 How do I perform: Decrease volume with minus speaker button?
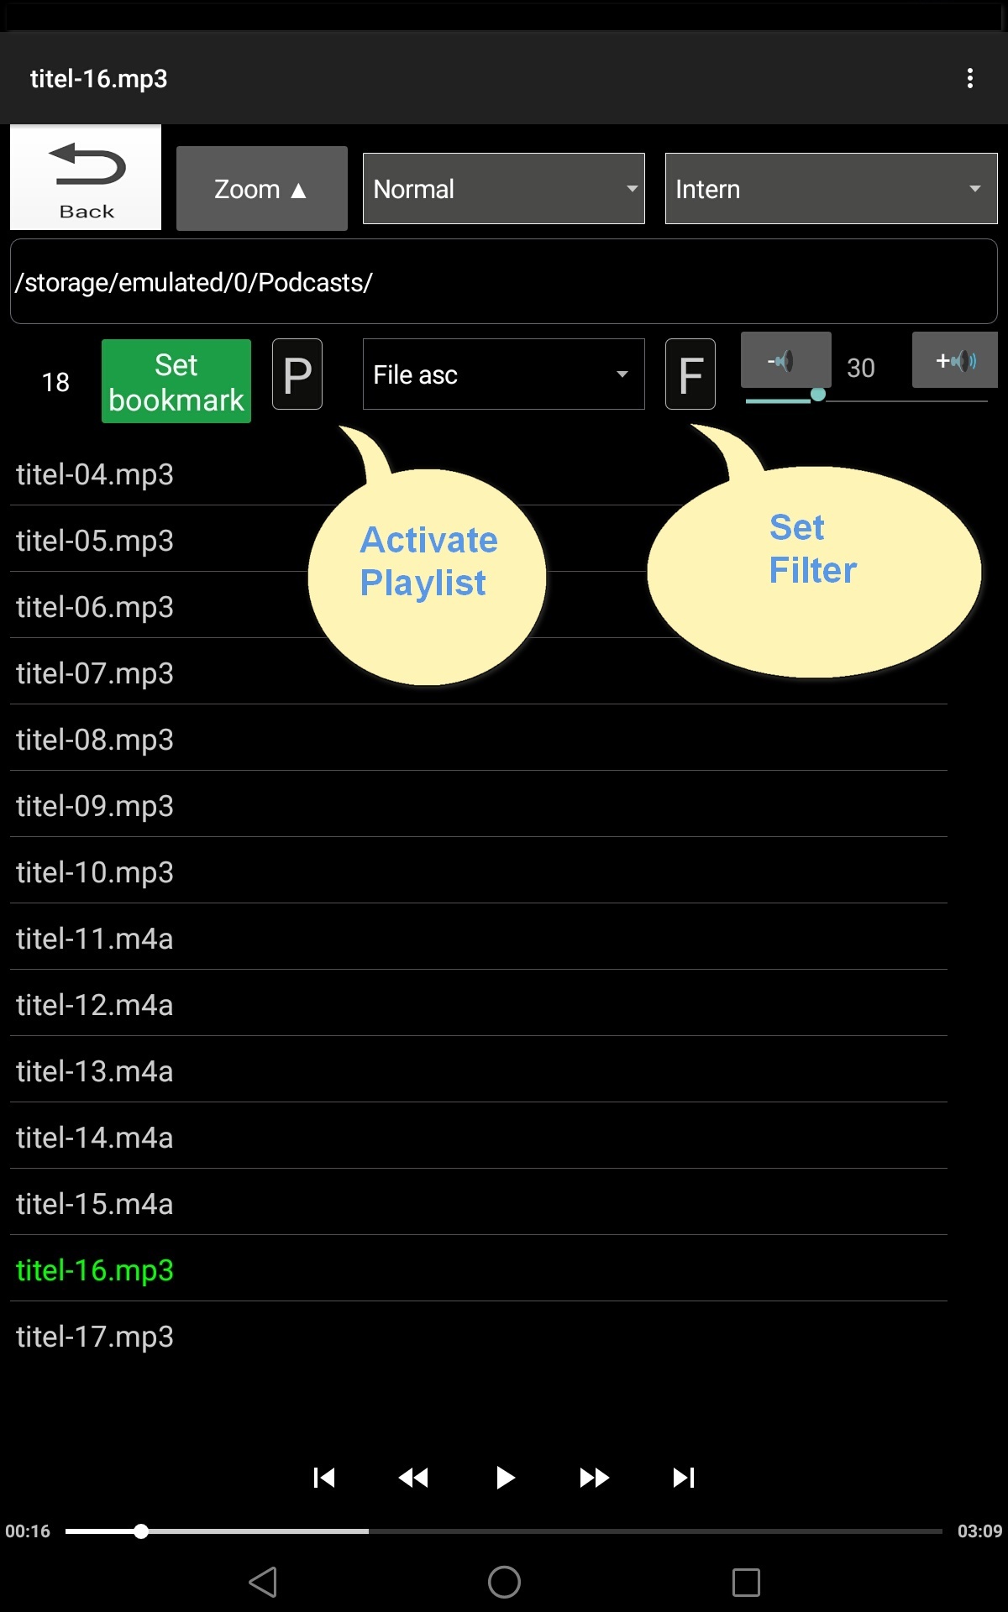click(x=786, y=361)
